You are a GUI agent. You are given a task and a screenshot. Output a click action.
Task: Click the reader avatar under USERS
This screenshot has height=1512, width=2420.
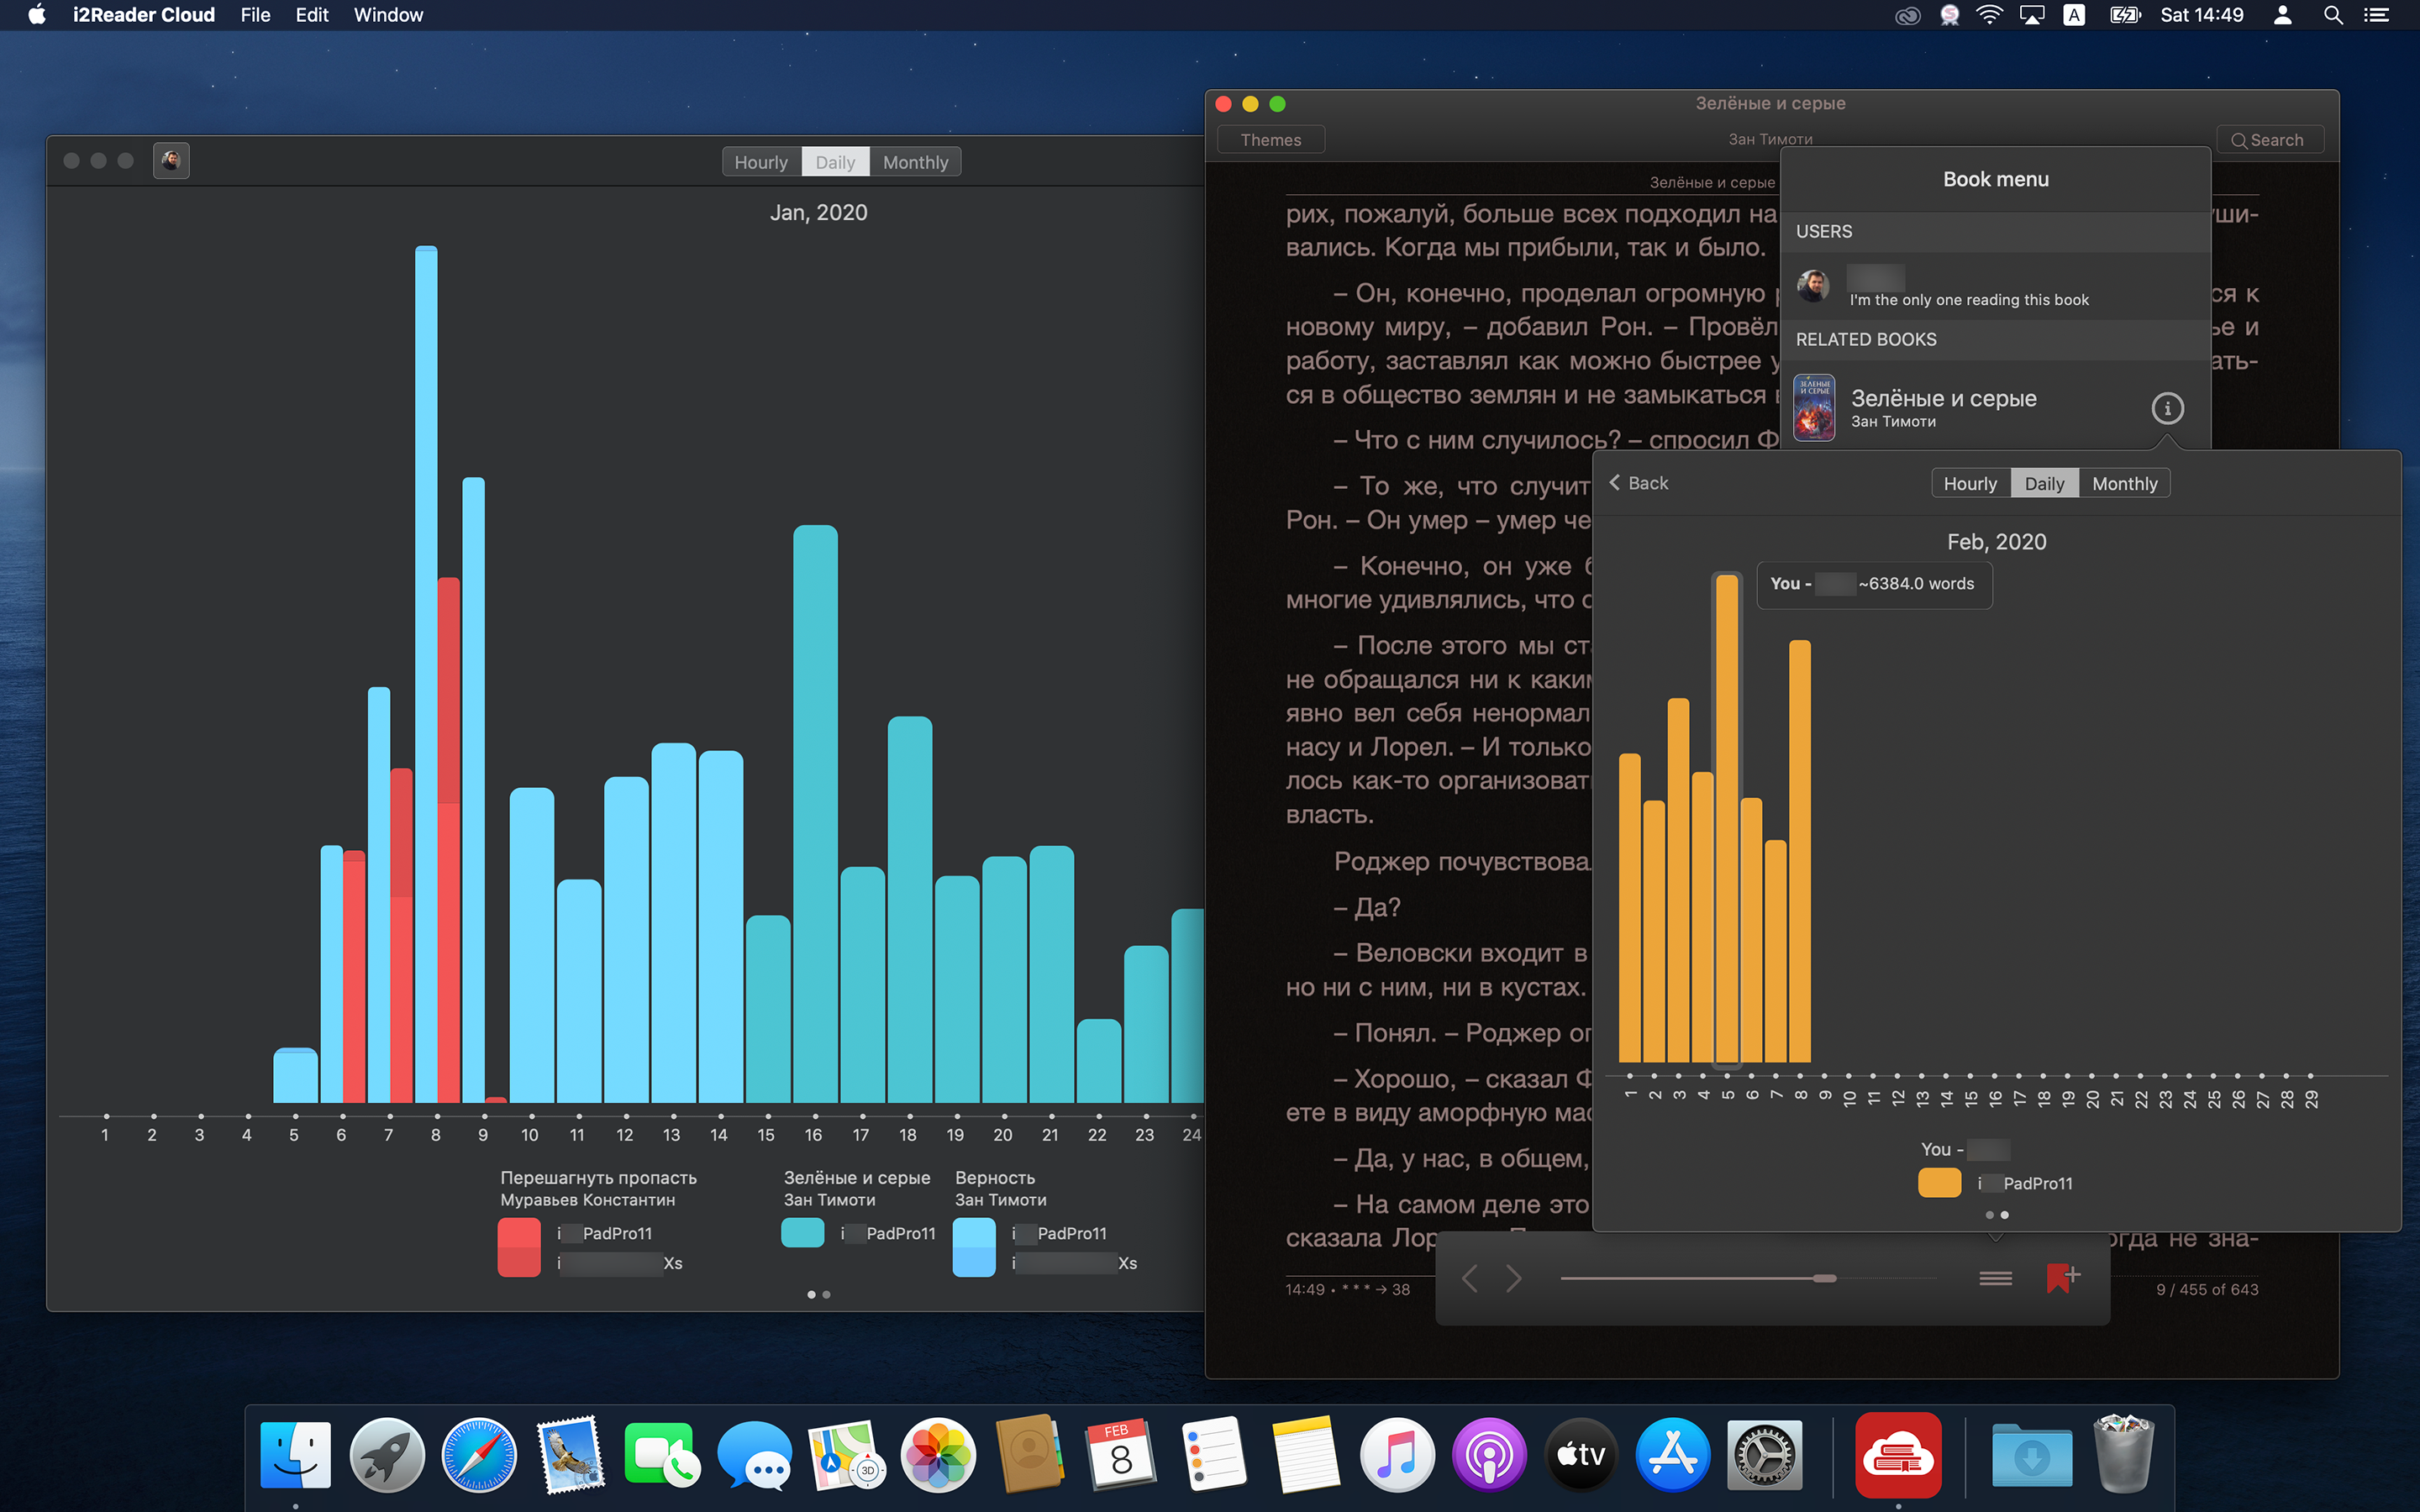pos(1813,287)
